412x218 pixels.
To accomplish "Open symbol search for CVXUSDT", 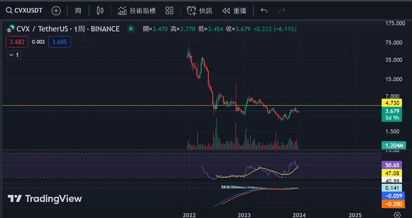I will coord(24,11).
